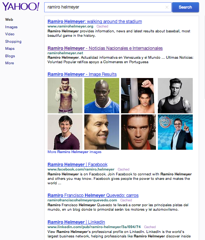The height and width of the screenshot is (240, 205).
Task: Switch to Images search
Action: [x=11, y=27]
